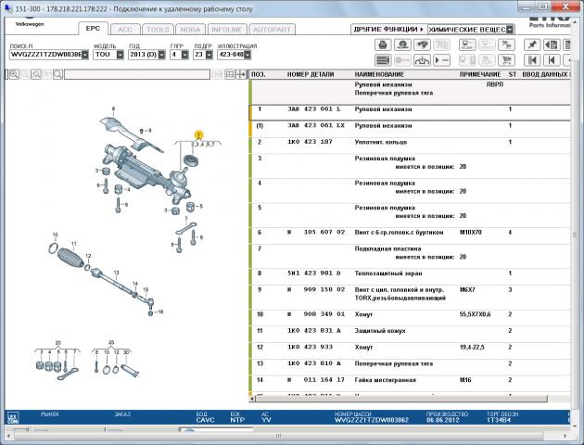Click the bottom window horizontal scrollbar thumb
This screenshot has height=445, width=584.
(x=279, y=436)
